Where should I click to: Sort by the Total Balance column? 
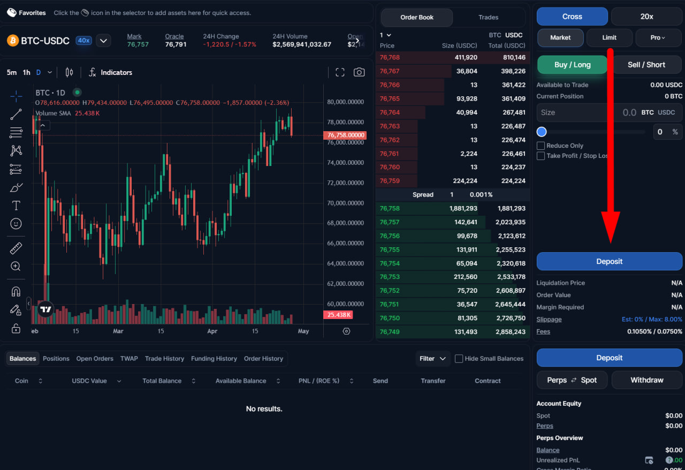click(169, 381)
